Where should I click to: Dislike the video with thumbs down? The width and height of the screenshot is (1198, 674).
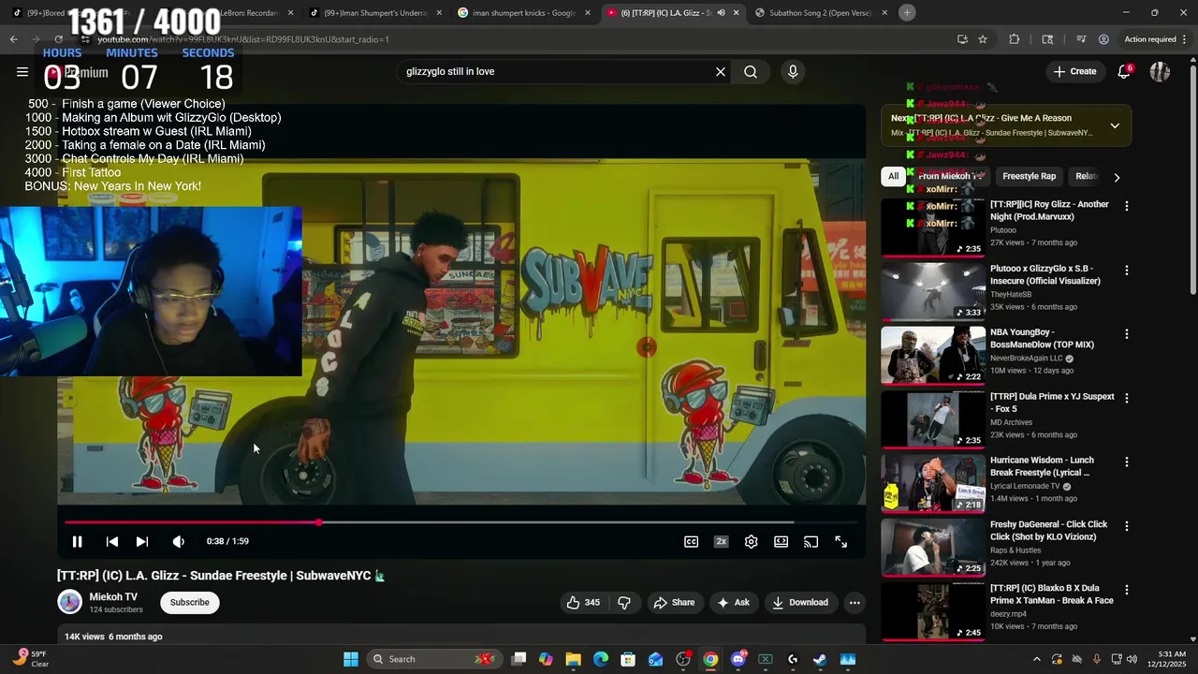tap(624, 602)
